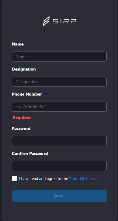Viewport: 118px width, 221px height.
Task: Focus the Password field
Action: pyautogui.click(x=59, y=141)
